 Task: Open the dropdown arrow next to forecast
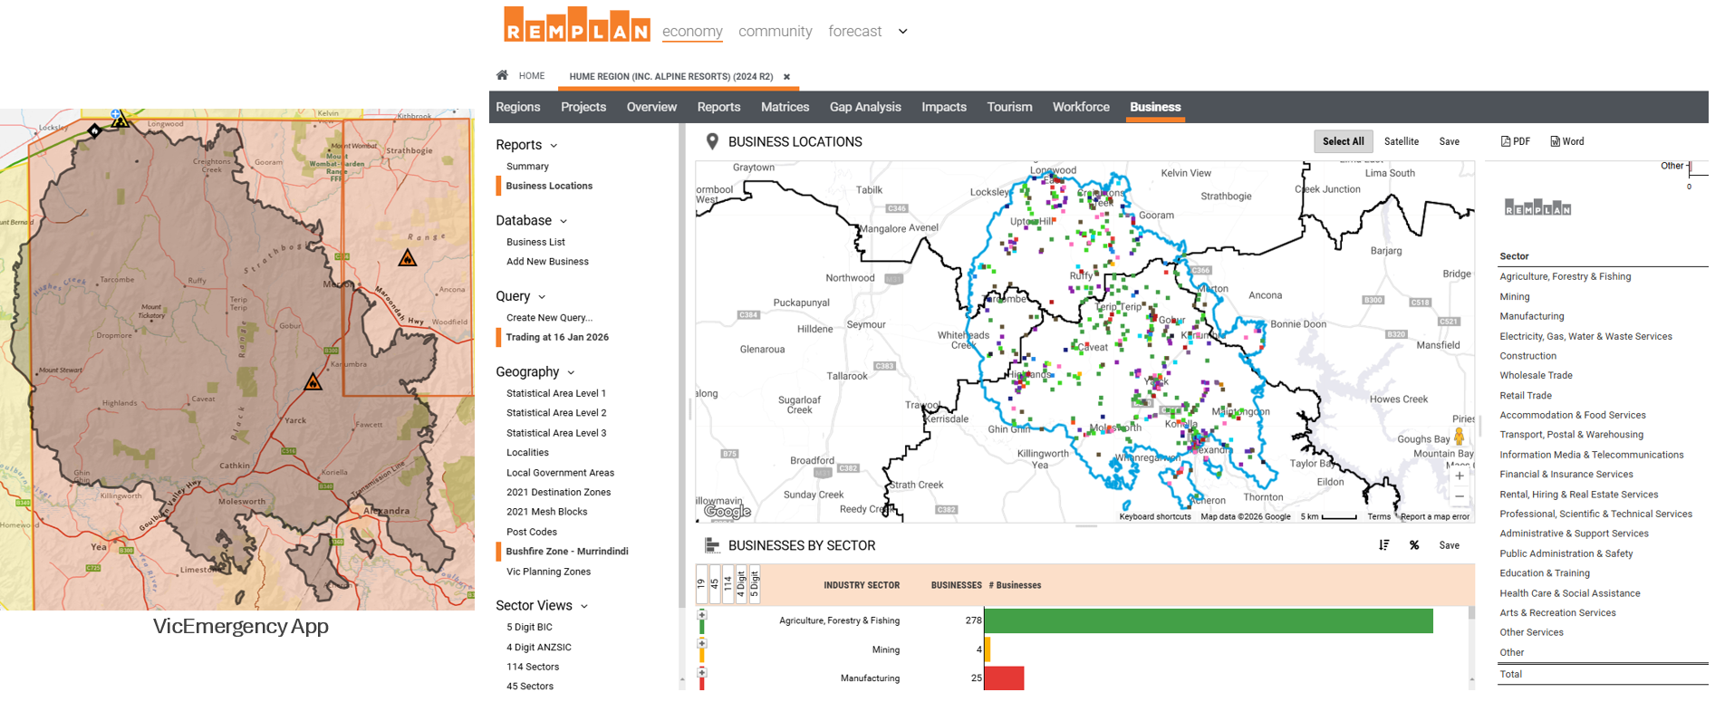click(902, 32)
